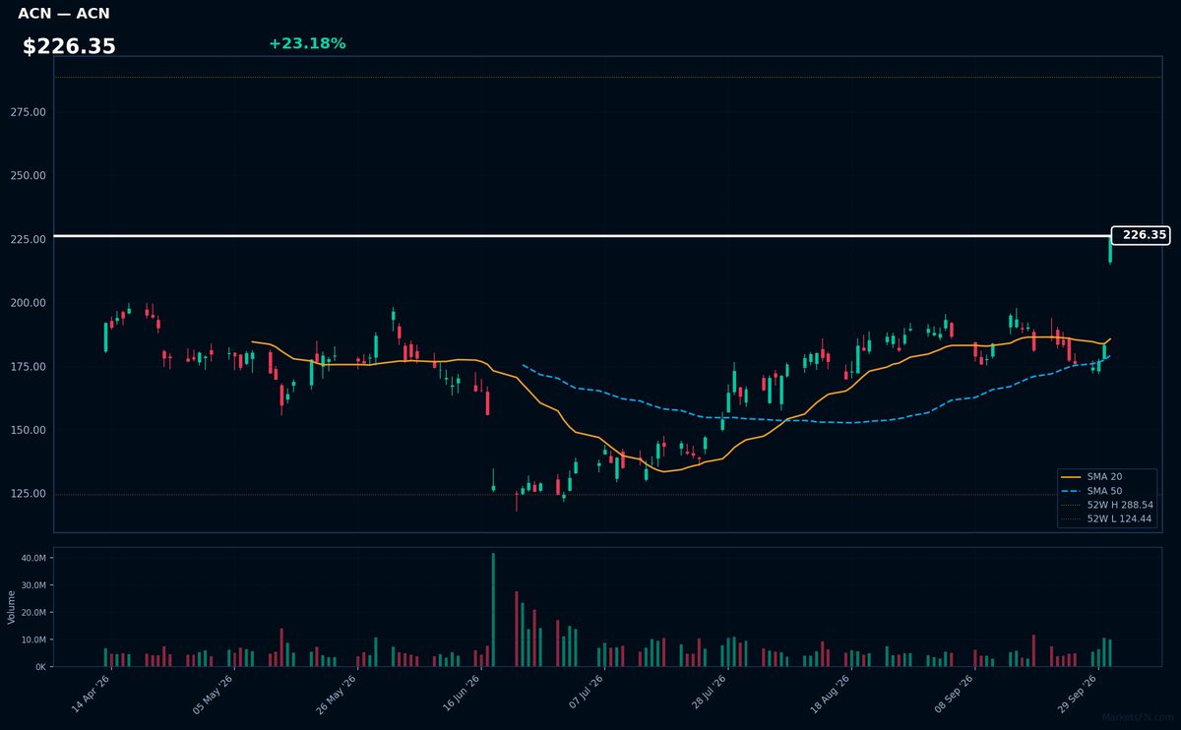Screen dimensions: 1181x730
Task: Click the 20.0M volume axis label
Action: point(33,613)
